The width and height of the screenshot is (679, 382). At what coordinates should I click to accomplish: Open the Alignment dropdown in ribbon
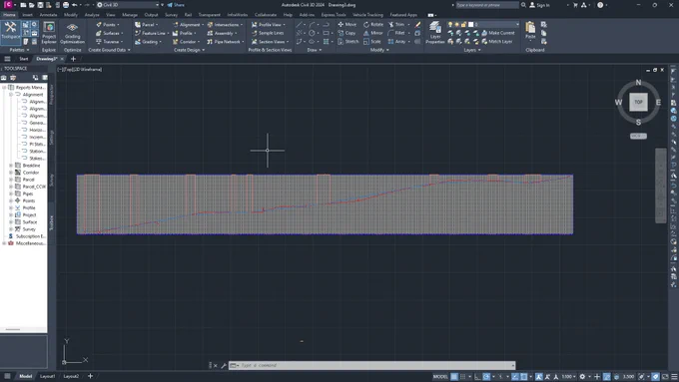pyautogui.click(x=188, y=25)
